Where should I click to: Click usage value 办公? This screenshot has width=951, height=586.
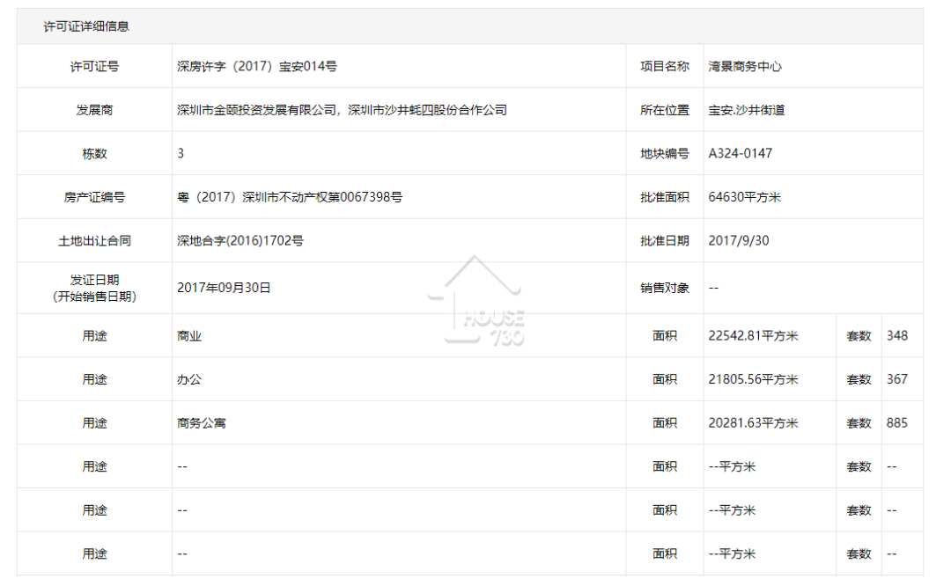coord(189,380)
